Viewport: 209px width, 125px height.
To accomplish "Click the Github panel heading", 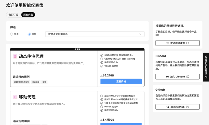I will (160, 90).
